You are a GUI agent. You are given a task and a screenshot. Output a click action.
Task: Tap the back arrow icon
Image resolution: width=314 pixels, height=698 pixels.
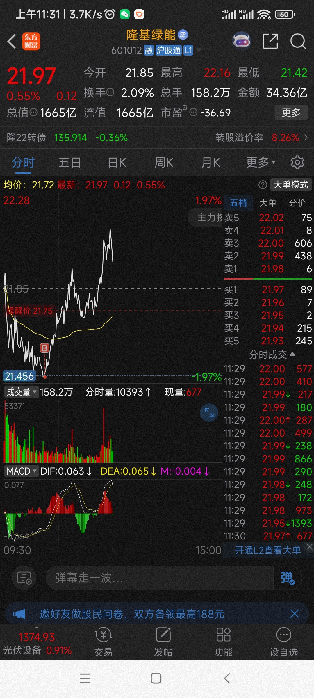click(x=12, y=41)
